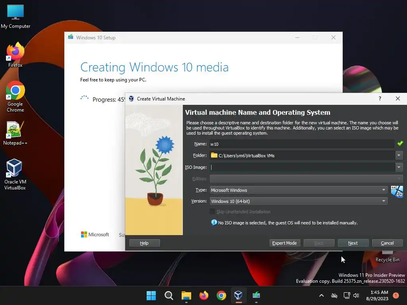This screenshot has height=305, width=407.
Task: Open the Type dropdown showing Microsoft Windows
Action: tap(299, 190)
